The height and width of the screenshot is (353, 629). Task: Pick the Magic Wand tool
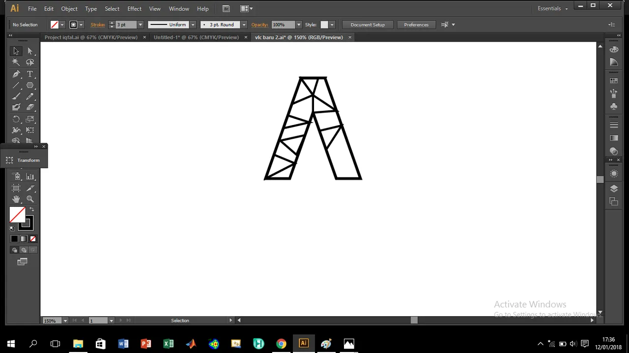tap(16, 62)
